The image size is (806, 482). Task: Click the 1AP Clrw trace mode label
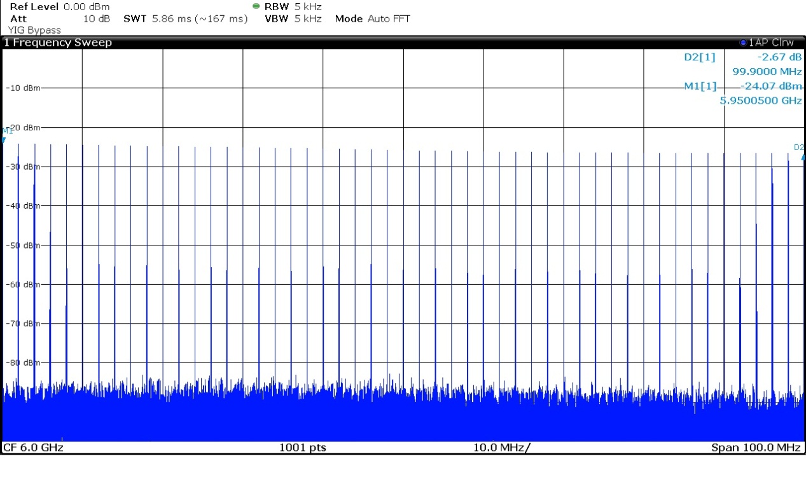pos(771,43)
